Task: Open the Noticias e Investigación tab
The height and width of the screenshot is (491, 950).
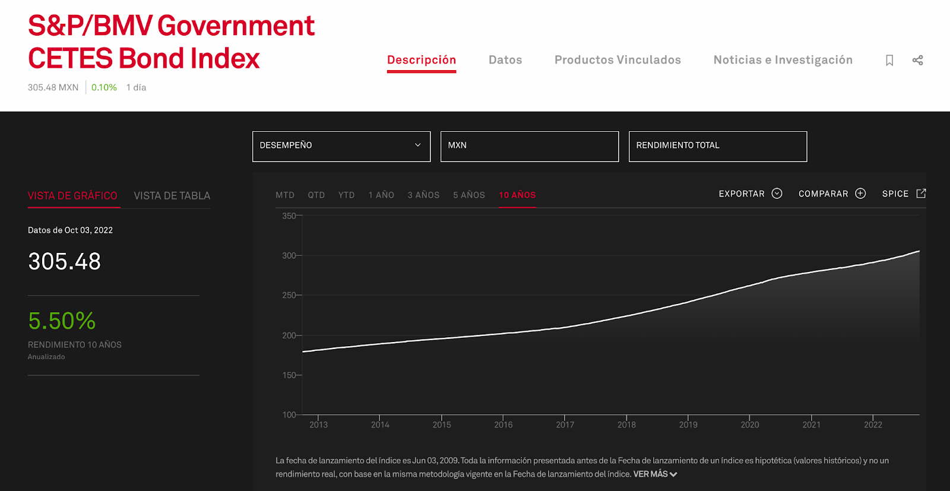Action: (x=783, y=60)
